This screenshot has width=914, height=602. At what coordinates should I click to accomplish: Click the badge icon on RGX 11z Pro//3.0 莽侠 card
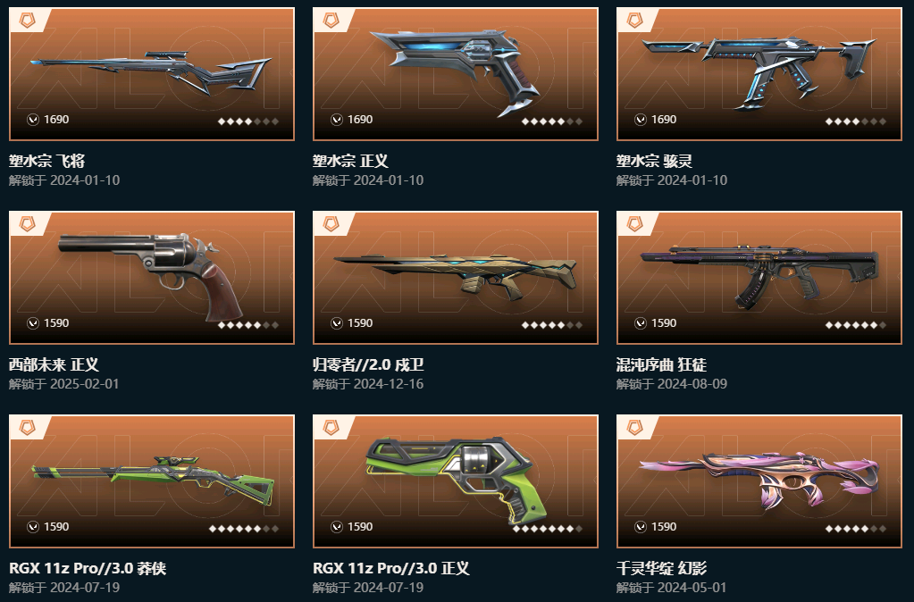(x=28, y=428)
